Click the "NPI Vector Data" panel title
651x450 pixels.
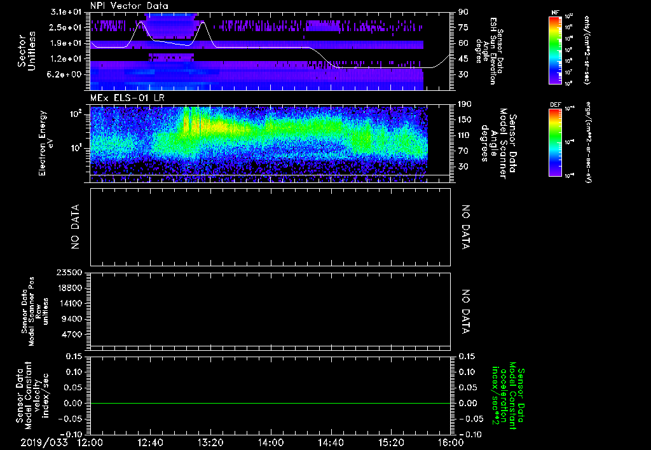[129, 6]
